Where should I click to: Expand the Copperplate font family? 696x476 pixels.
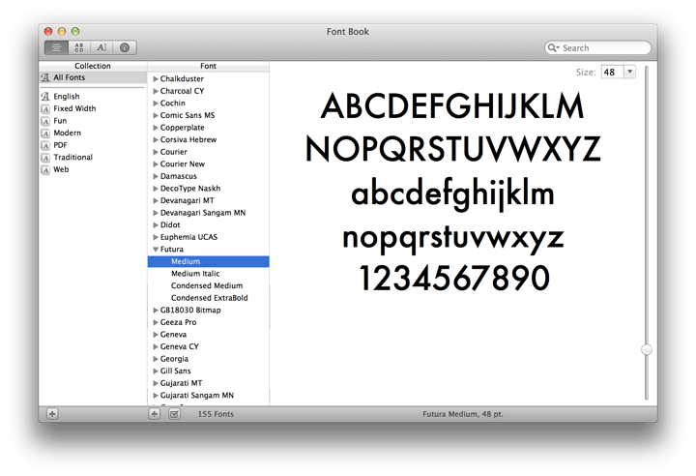156,128
